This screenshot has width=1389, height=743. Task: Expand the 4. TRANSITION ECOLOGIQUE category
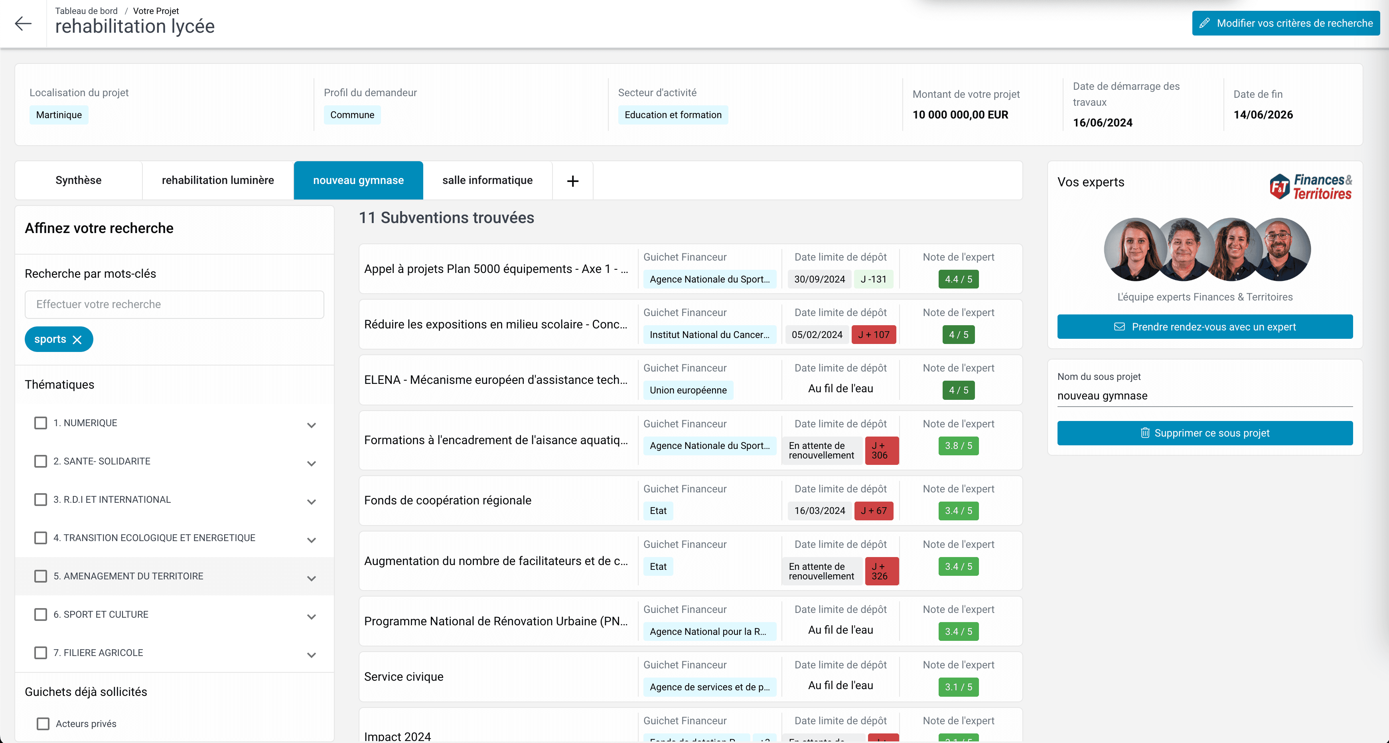[311, 540]
